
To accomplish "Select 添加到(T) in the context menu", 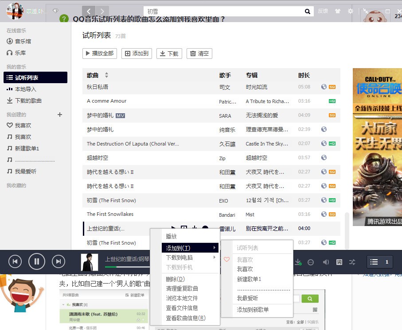I will point(190,248).
